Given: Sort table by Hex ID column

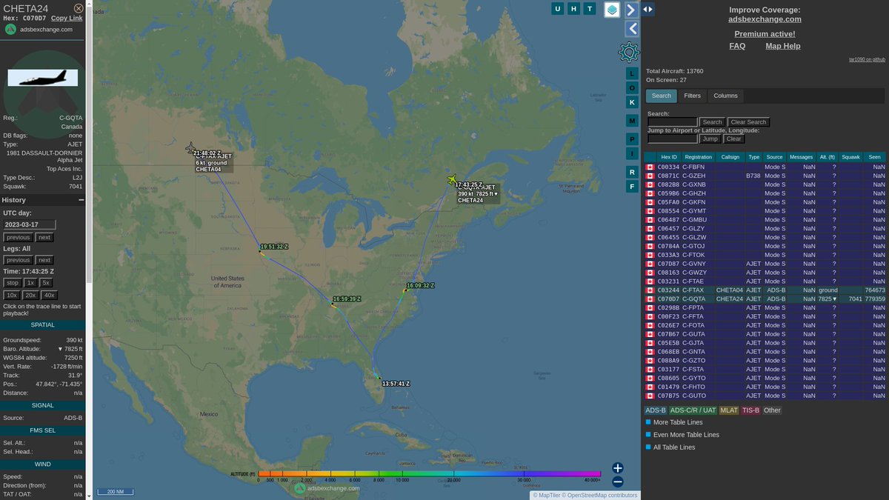Looking at the screenshot, I should (x=669, y=157).
